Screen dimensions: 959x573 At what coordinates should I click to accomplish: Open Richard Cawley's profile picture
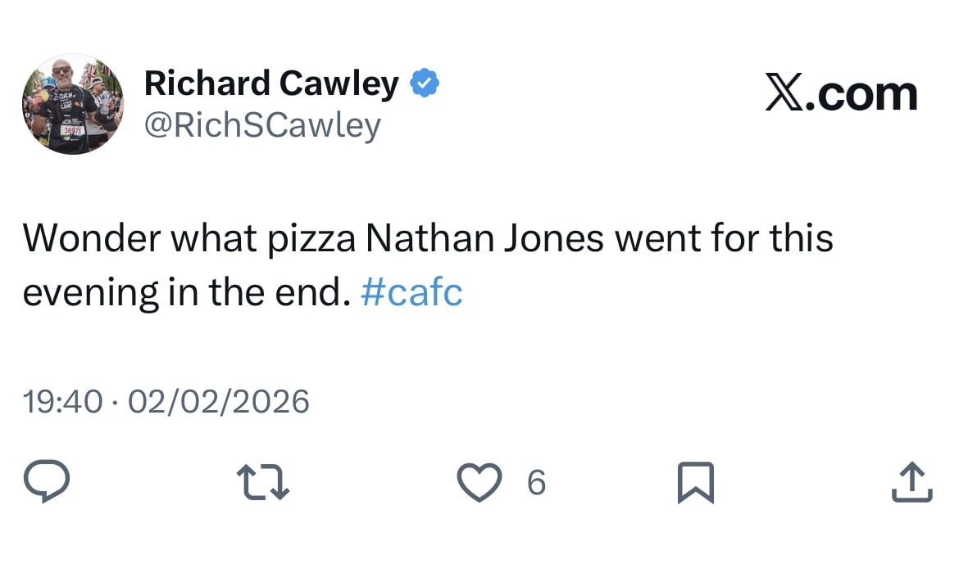coord(73,103)
